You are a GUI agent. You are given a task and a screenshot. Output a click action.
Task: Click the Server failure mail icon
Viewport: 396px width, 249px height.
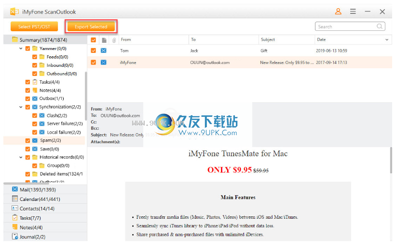(42, 124)
